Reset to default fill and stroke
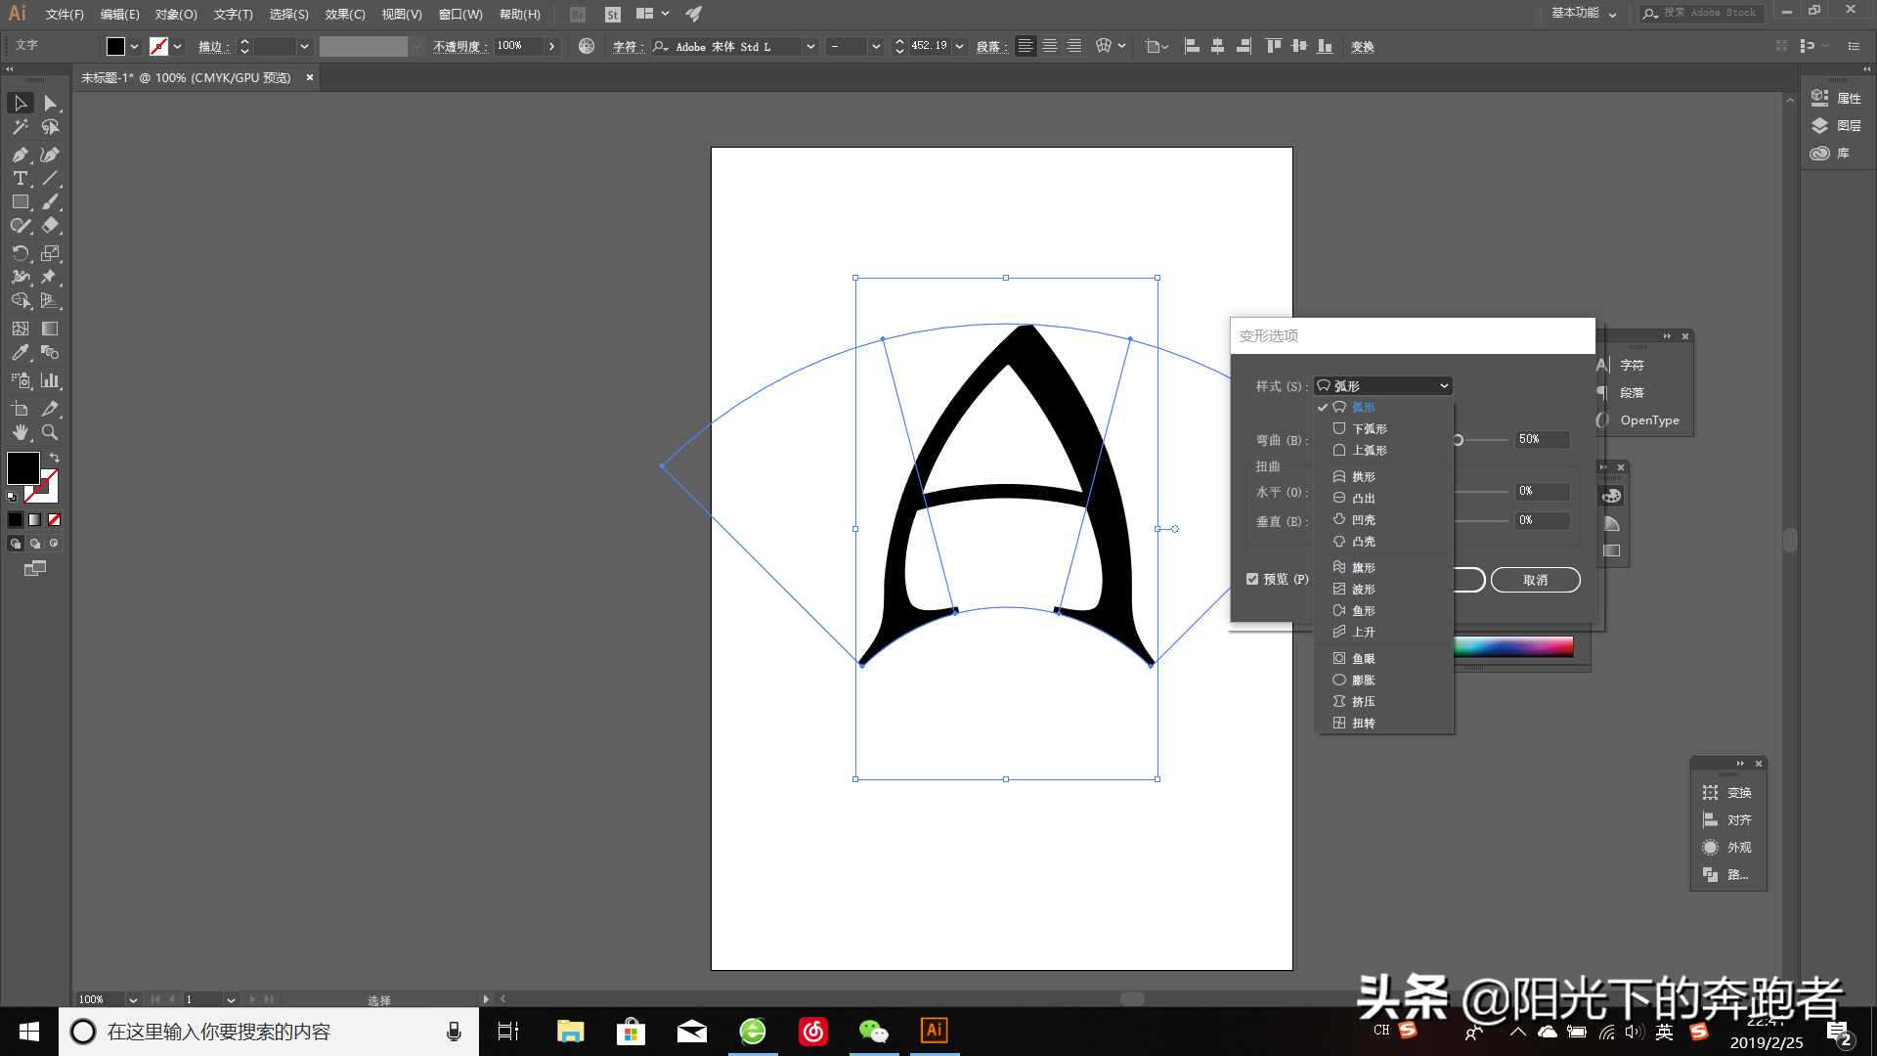Screen dimensions: 1877x1056 tap(12, 497)
